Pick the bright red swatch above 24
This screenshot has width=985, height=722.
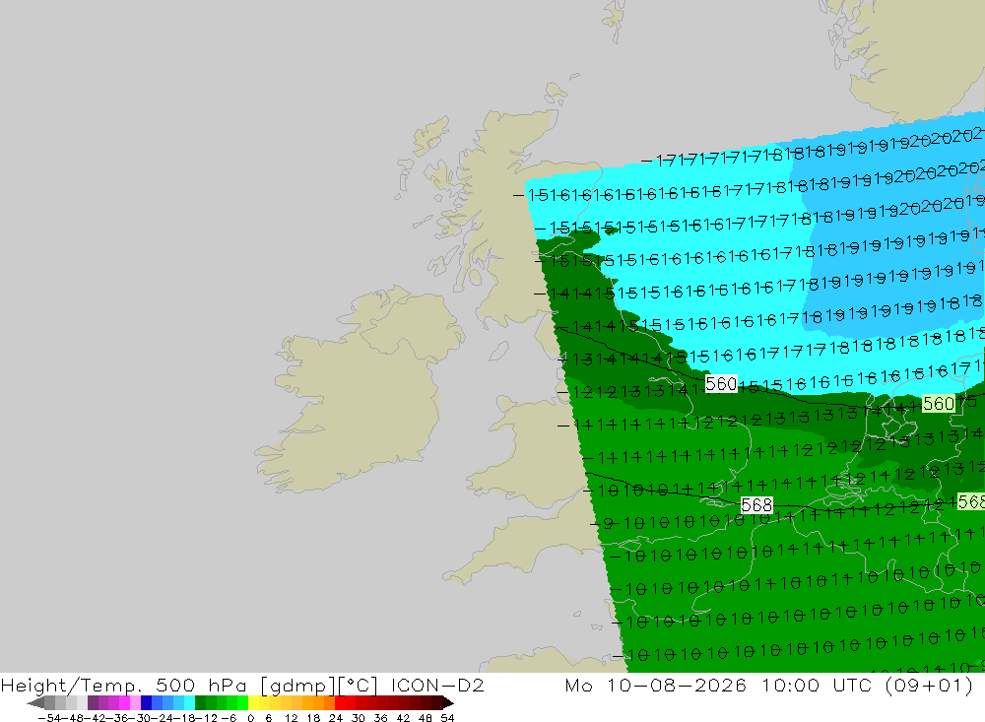pos(340,702)
